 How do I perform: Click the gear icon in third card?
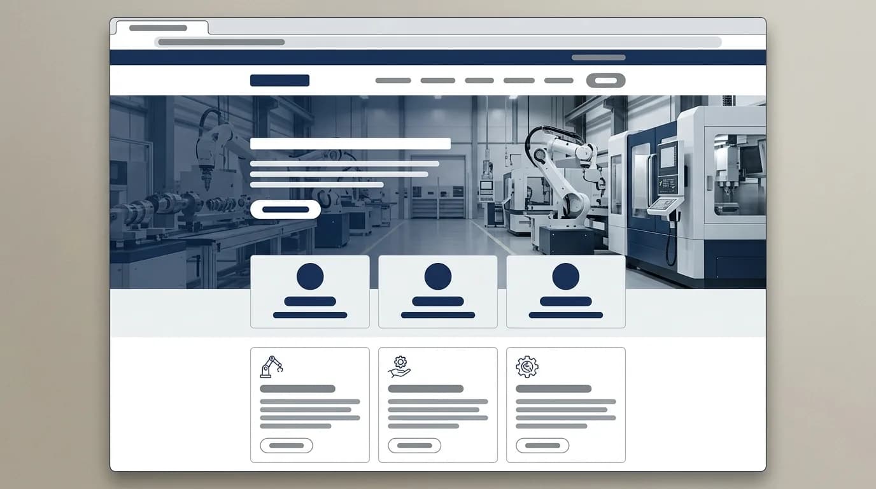pyautogui.click(x=527, y=367)
